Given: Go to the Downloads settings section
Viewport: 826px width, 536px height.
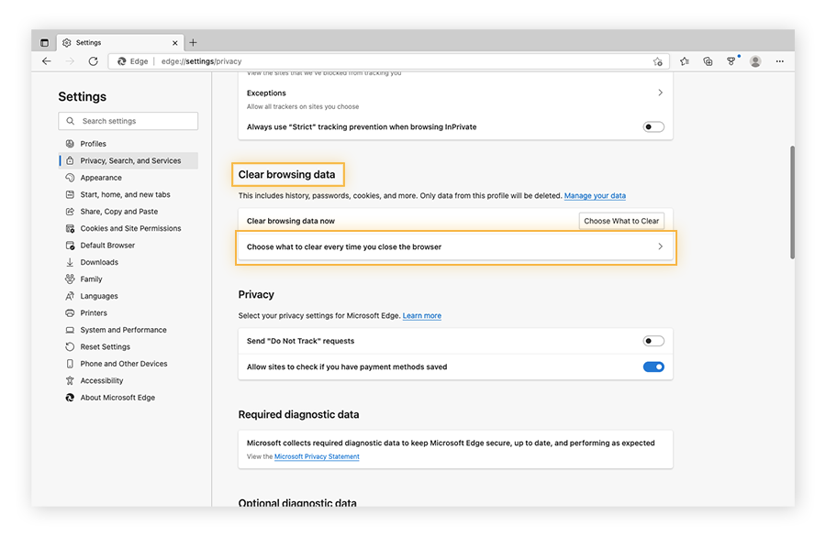Looking at the screenshot, I should pos(99,262).
